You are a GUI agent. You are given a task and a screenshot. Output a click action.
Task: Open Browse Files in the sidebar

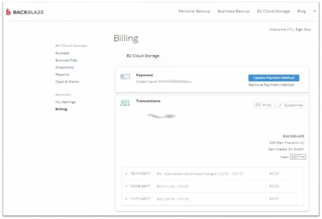pos(66,60)
